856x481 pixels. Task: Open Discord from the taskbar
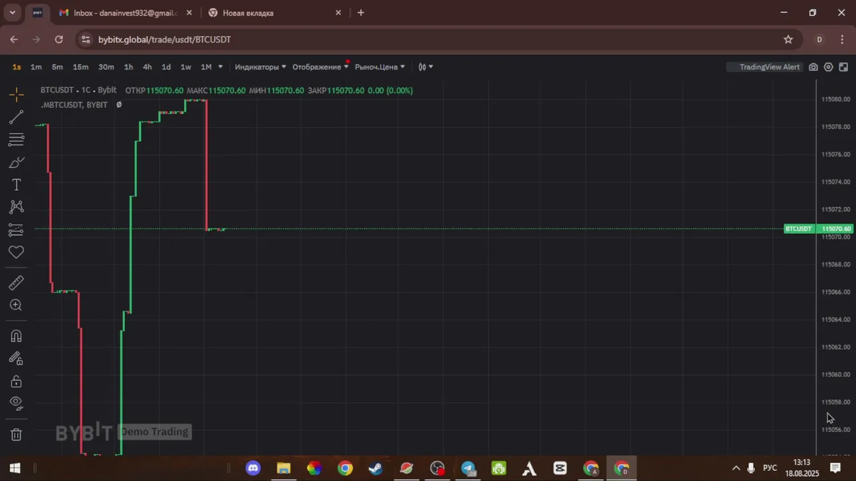(x=253, y=468)
